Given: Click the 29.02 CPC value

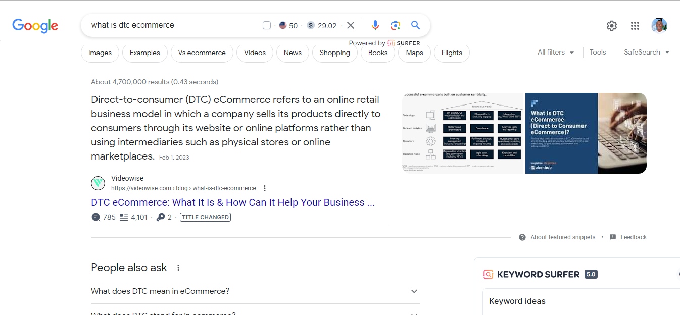Looking at the screenshot, I should click(327, 26).
